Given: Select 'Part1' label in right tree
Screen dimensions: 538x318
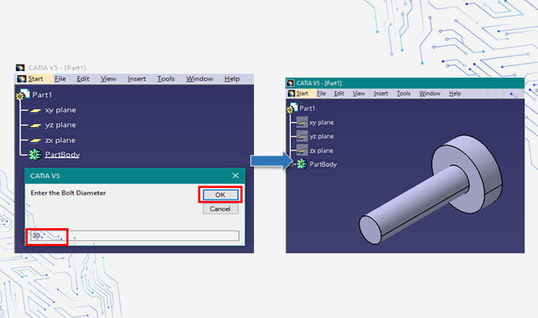Looking at the screenshot, I should click(x=307, y=108).
